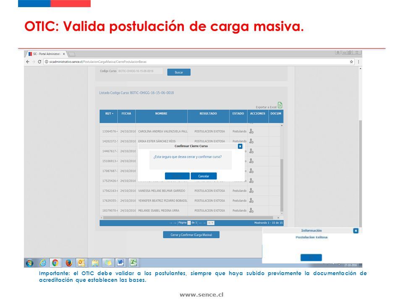The image size is (403, 302).
Task: Open action icon for Carolina Andrea Valenzuela
Action: pos(251,131)
